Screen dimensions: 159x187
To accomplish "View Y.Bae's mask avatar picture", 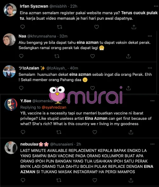I will [x=11, y=104].
